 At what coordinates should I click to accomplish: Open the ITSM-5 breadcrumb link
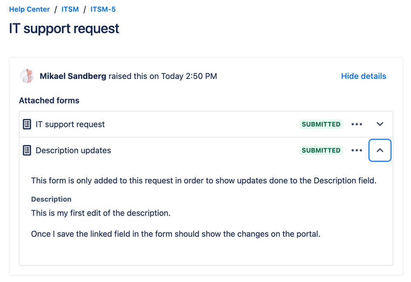tap(103, 9)
